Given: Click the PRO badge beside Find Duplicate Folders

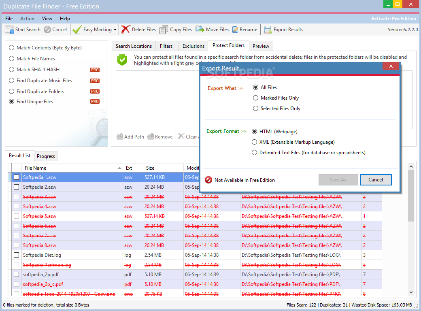Looking at the screenshot, I should tap(95, 92).
